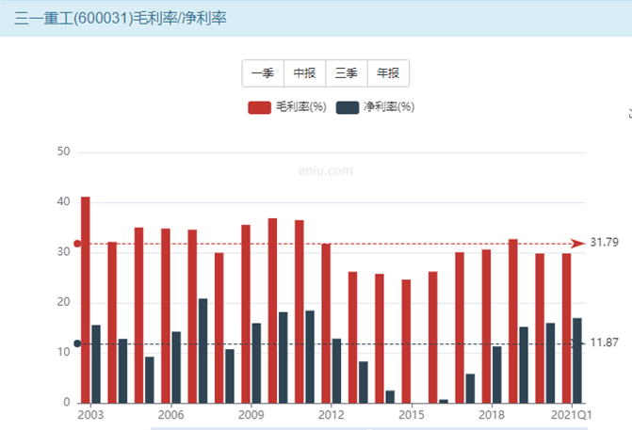Click the red average line start dot
This screenshot has width=632, height=430.
77,244
